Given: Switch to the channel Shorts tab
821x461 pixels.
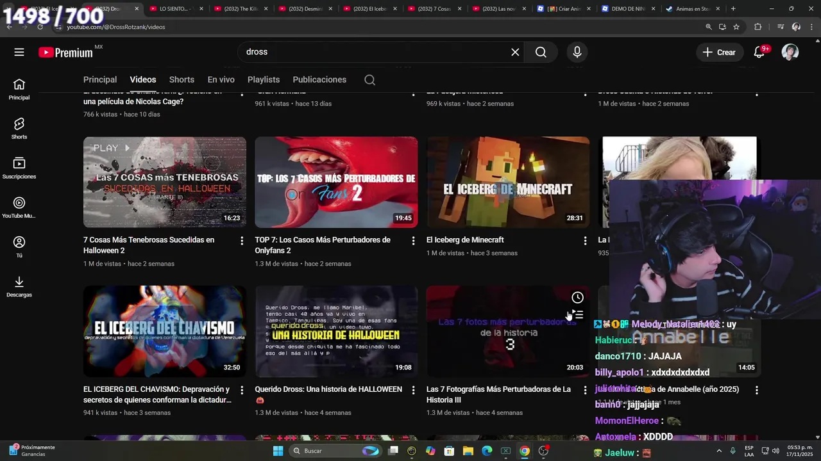Looking at the screenshot, I should 182,79.
